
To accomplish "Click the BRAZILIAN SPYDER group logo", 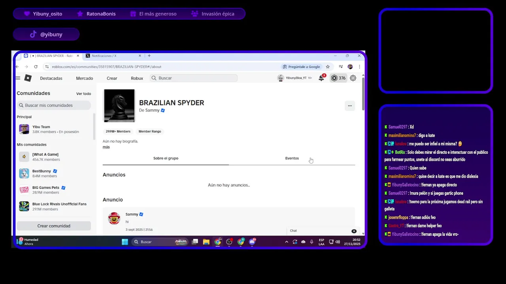I will pyautogui.click(x=119, y=105).
